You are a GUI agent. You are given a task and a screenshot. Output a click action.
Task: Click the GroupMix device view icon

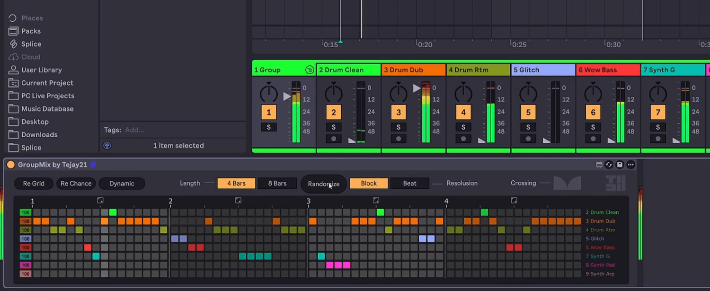[599, 165]
